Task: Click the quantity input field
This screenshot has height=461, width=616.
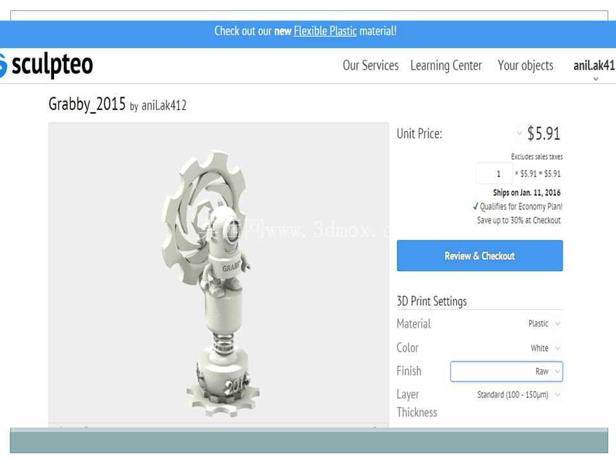Action: (x=494, y=173)
